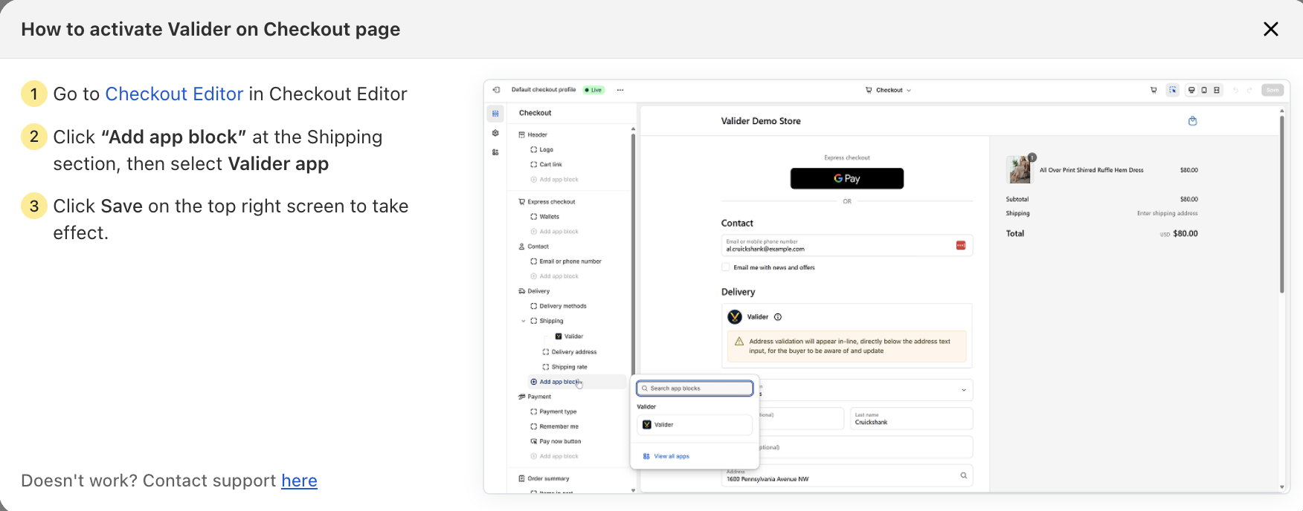Switch to desktop preview icon
1303x511 pixels.
pyautogui.click(x=1191, y=90)
